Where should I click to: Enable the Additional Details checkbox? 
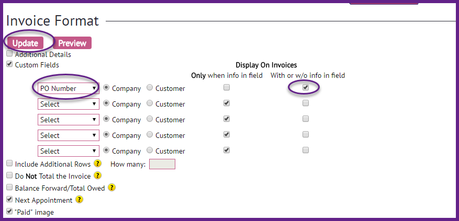[x=9, y=53]
